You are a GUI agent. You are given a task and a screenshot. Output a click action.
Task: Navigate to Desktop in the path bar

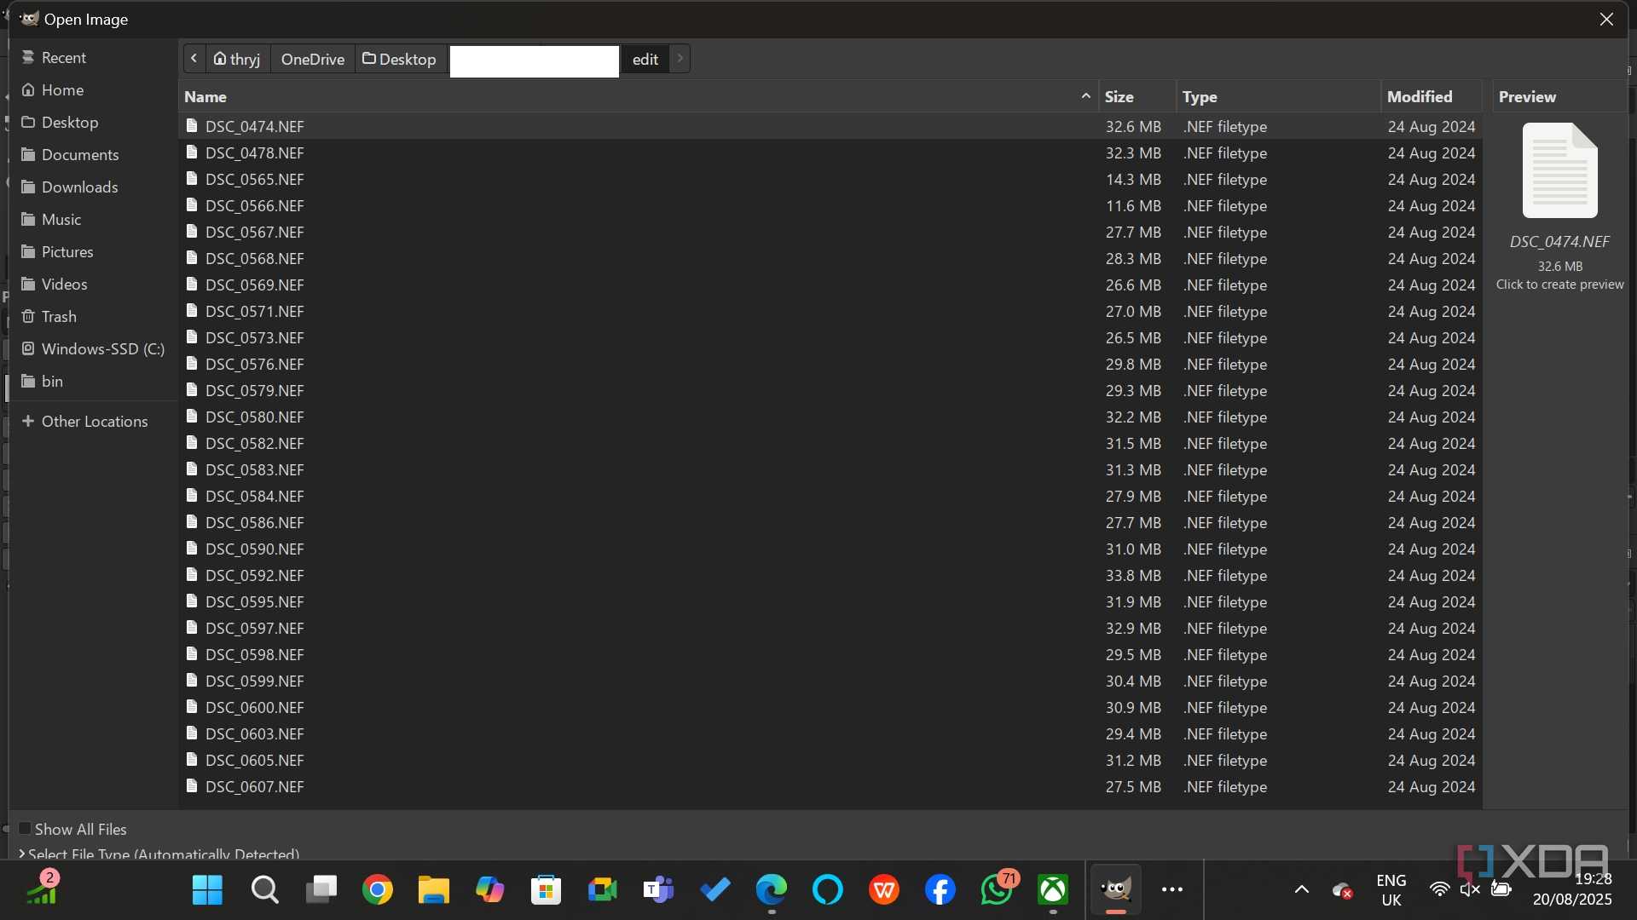400,59
